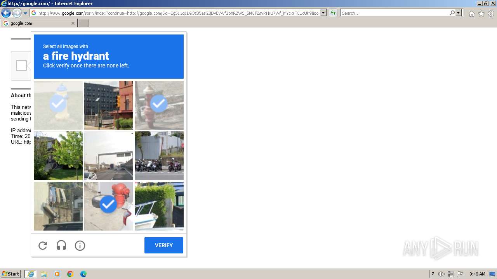Open the Tools gear icon
The image size is (497, 279).
pos(491,14)
